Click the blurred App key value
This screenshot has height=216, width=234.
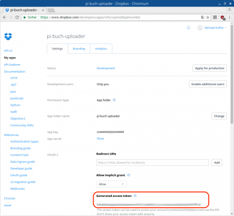[x=110, y=132]
